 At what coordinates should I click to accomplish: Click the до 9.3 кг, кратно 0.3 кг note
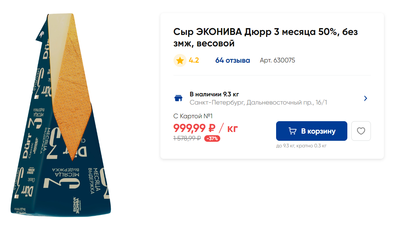[301, 146]
